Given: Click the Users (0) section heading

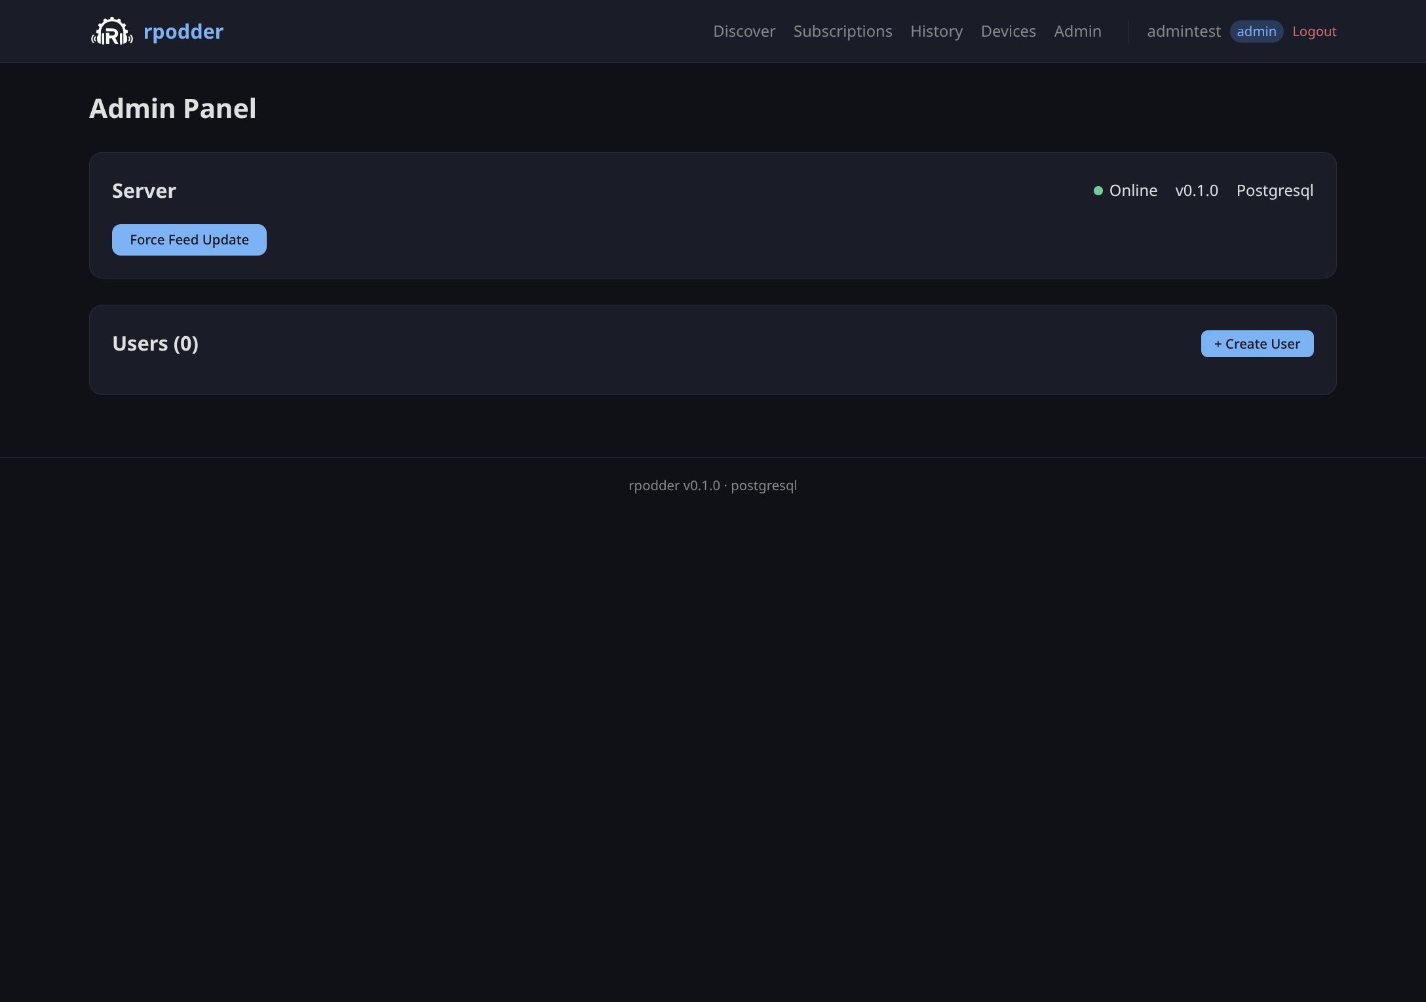Looking at the screenshot, I should tap(156, 343).
